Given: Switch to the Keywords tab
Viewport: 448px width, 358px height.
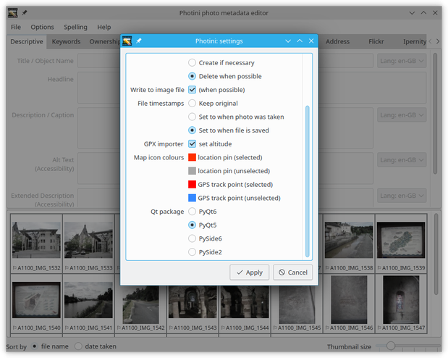Looking at the screenshot, I should click(x=66, y=42).
